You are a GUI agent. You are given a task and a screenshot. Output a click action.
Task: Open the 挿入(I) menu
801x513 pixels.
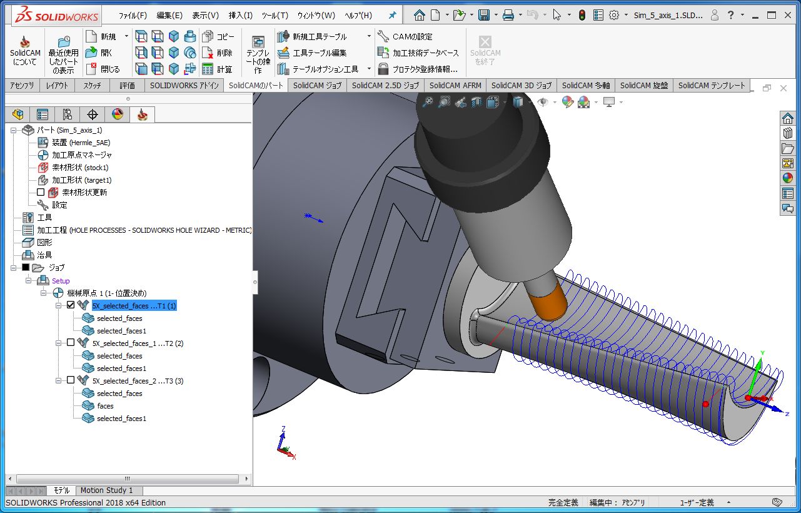click(241, 15)
